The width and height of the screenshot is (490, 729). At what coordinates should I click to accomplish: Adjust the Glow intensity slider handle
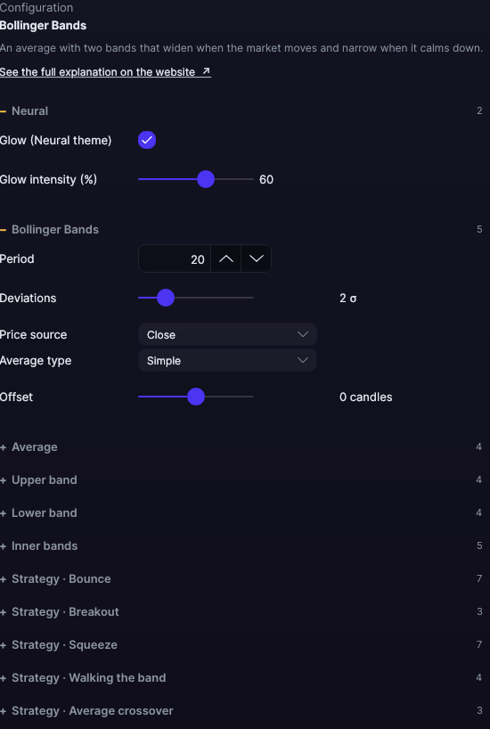pos(206,179)
